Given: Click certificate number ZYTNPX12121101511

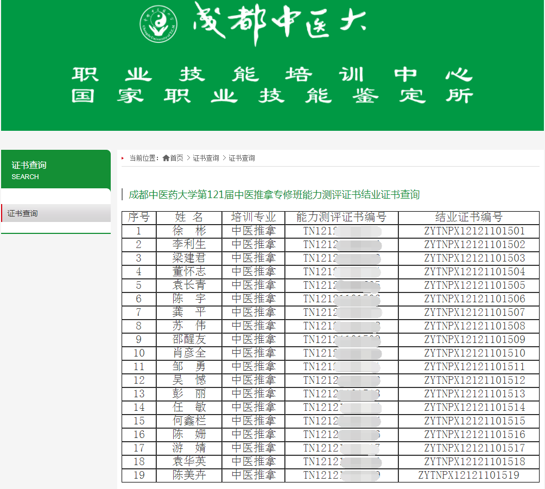Looking at the screenshot, I should point(474,366).
